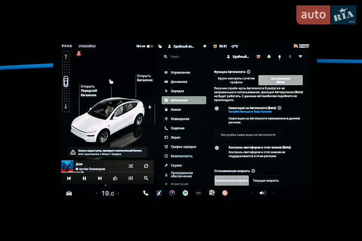Image resolution: width=362 pixels, height=241 pixels.
Task: Tap the alarm icon in settings header
Action: (258, 56)
